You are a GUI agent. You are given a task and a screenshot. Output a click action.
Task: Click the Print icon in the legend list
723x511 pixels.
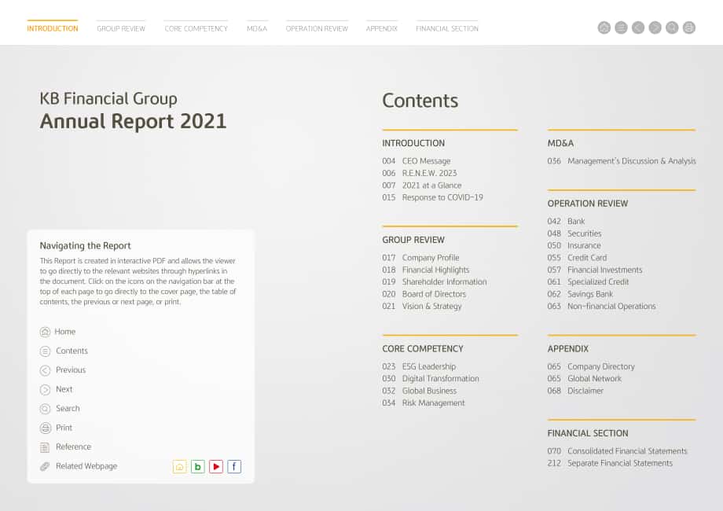(46, 428)
